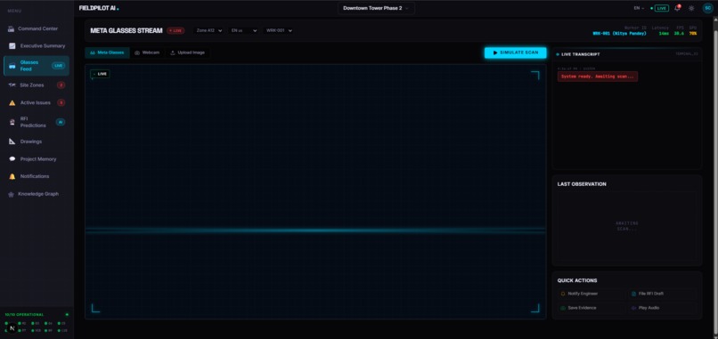Viewport: 718px width, 339px height.
Task: Click the Active Issues red count badge
Action: coord(61,103)
